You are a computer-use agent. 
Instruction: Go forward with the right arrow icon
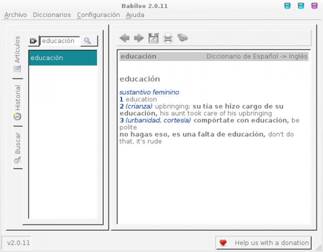tap(139, 38)
